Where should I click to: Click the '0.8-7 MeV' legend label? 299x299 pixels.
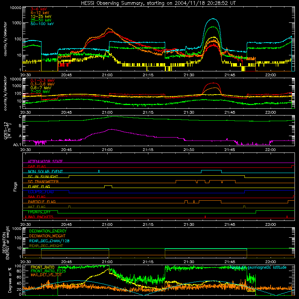(x=41, y=88)
